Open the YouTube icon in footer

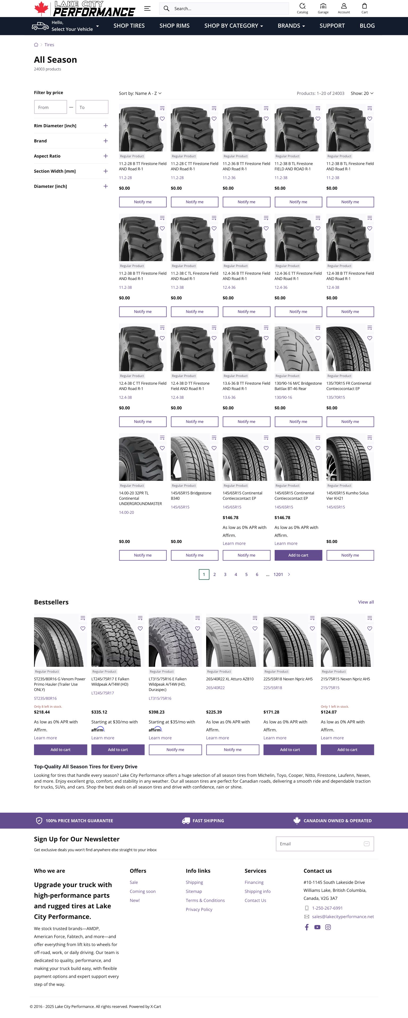[x=317, y=927]
